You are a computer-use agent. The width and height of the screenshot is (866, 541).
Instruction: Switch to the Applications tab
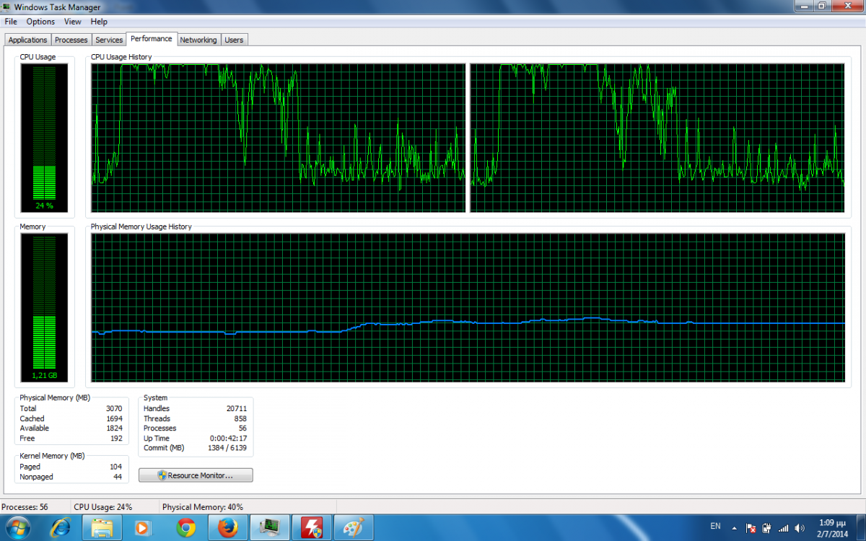click(27, 40)
